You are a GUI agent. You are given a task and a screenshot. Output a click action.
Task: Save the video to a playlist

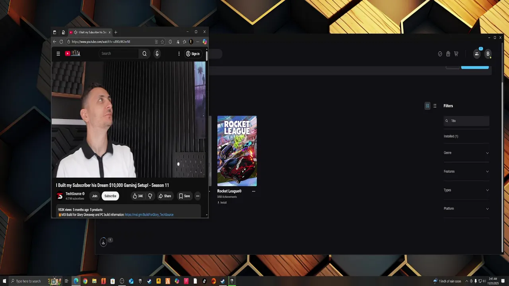(184, 196)
